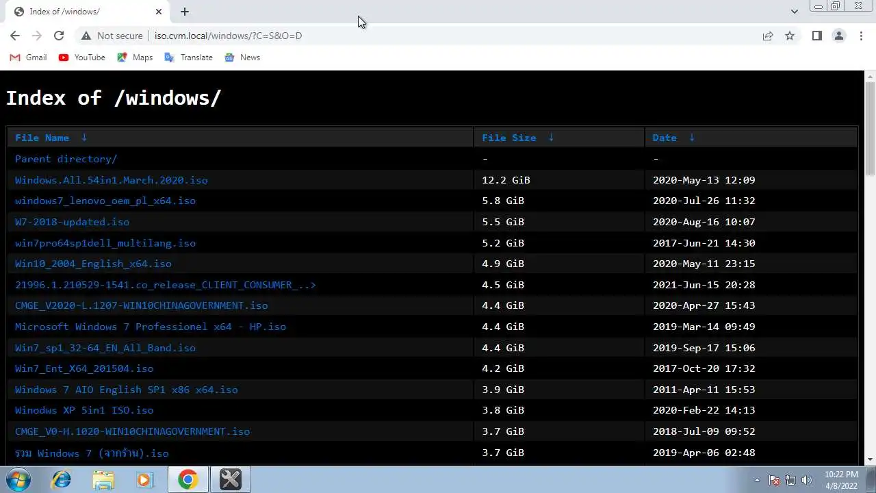Viewport: 876px width, 493px height.
Task: Open W7-2018-updated.iso link
Action: tap(72, 222)
